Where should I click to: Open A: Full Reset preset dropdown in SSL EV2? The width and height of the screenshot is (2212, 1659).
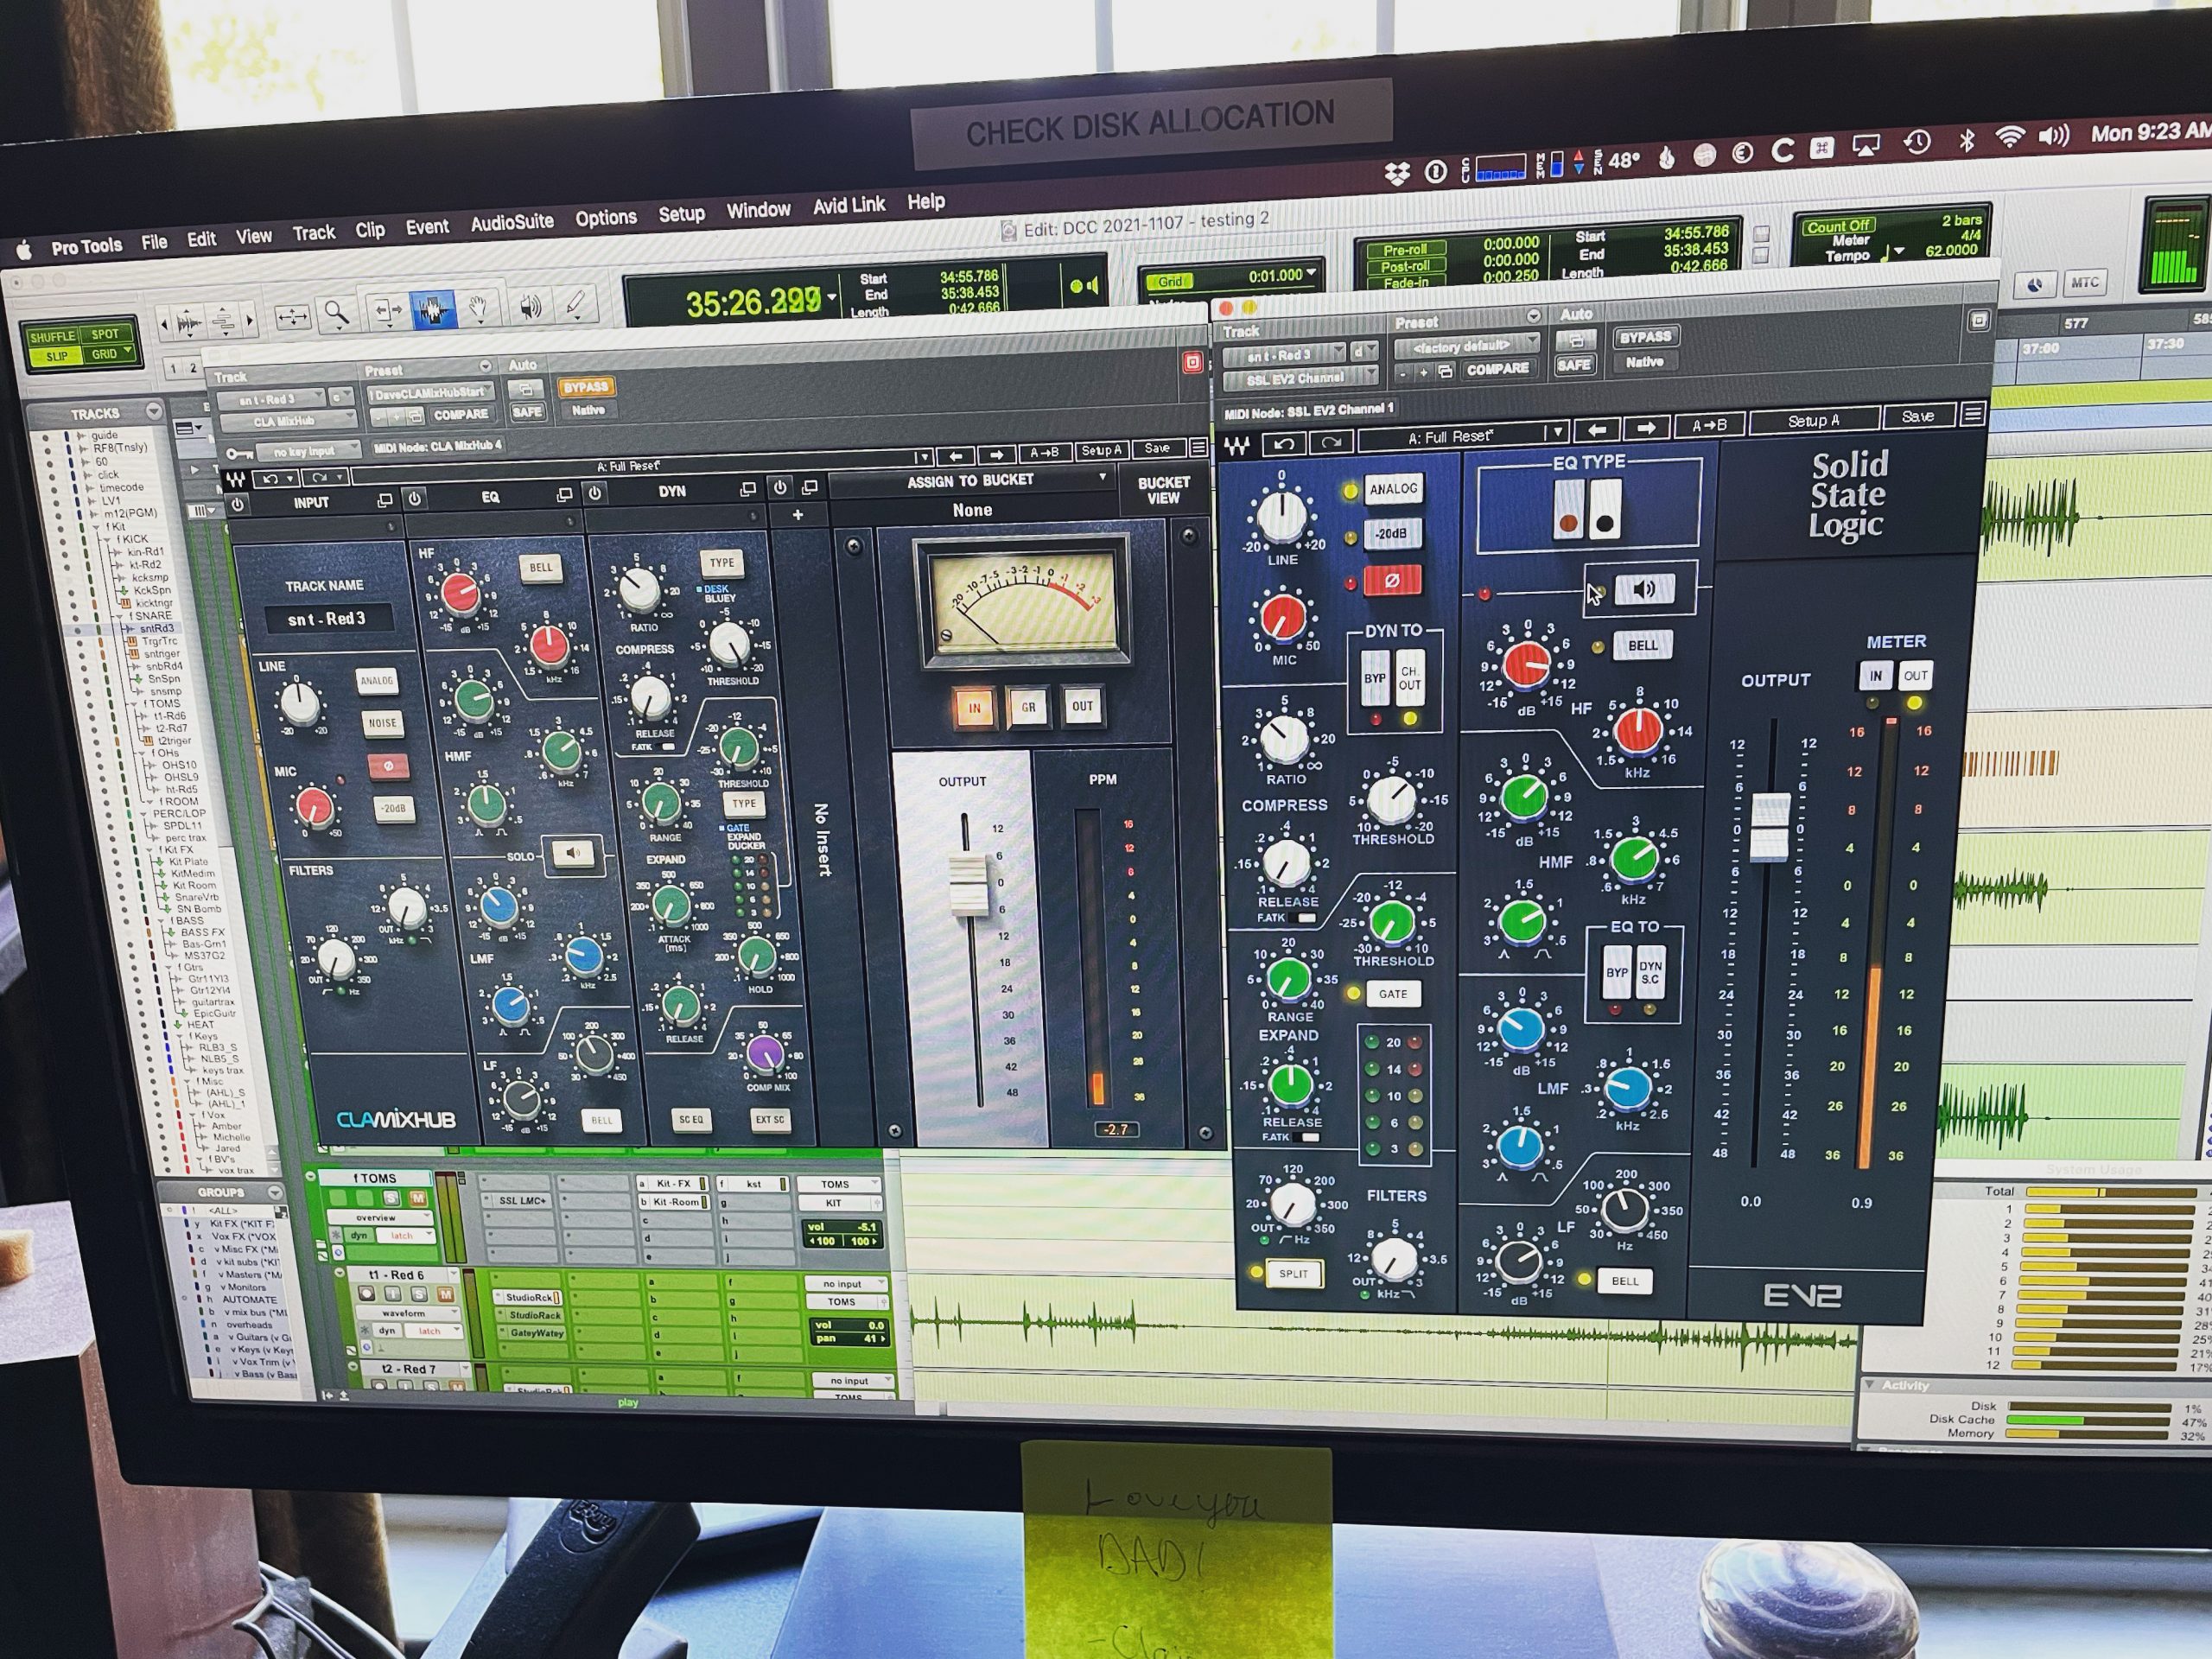pos(1462,436)
